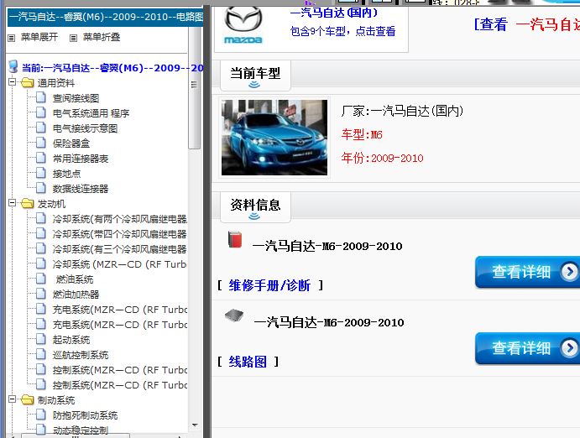The image size is (580, 438).
Task: Click the tree panel horizontal scrollbar
Action: pos(76,435)
